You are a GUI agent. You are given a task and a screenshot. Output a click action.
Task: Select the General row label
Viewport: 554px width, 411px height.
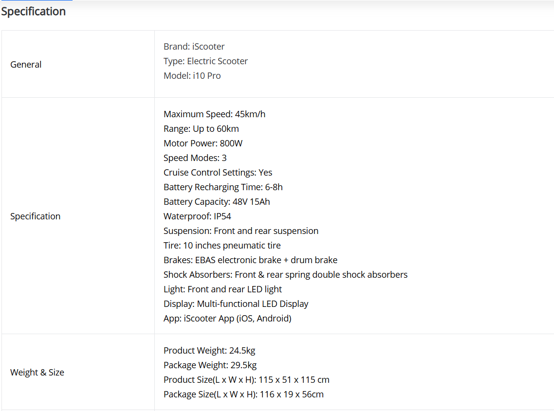[26, 65]
